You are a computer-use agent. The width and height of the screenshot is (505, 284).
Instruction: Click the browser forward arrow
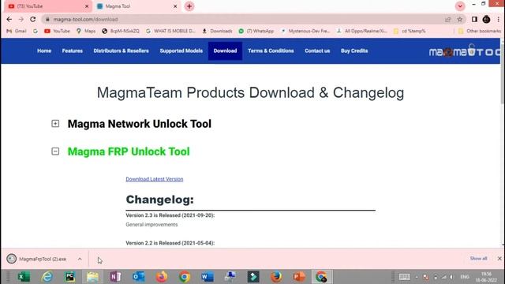pos(21,19)
